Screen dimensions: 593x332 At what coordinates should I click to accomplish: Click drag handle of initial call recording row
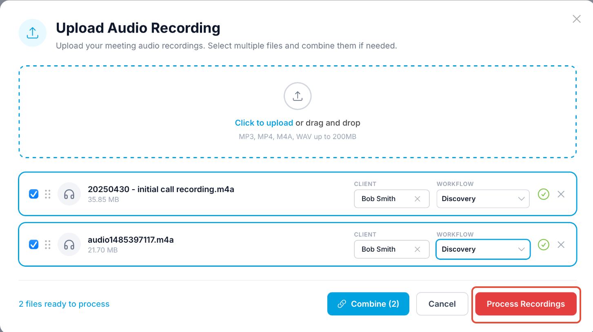[x=48, y=194]
